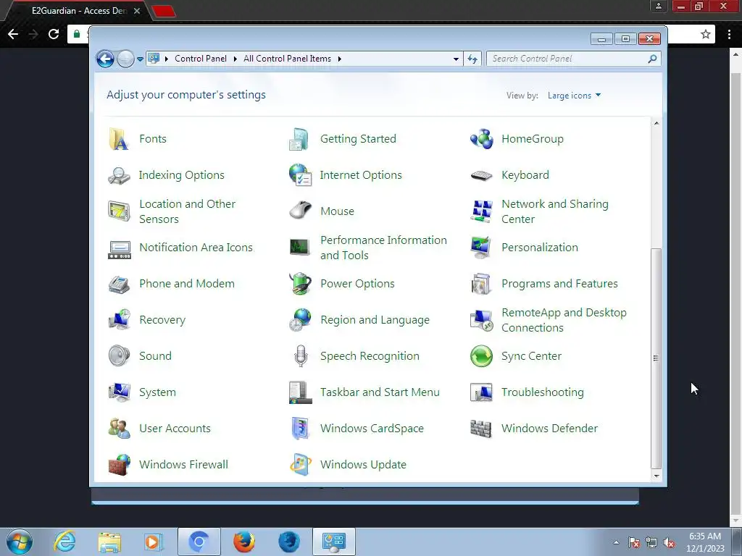The width and height of the screenshot is (742, 556).
Task: Launch Internet Explorer from the taskbar
Action: coord(64,542)
